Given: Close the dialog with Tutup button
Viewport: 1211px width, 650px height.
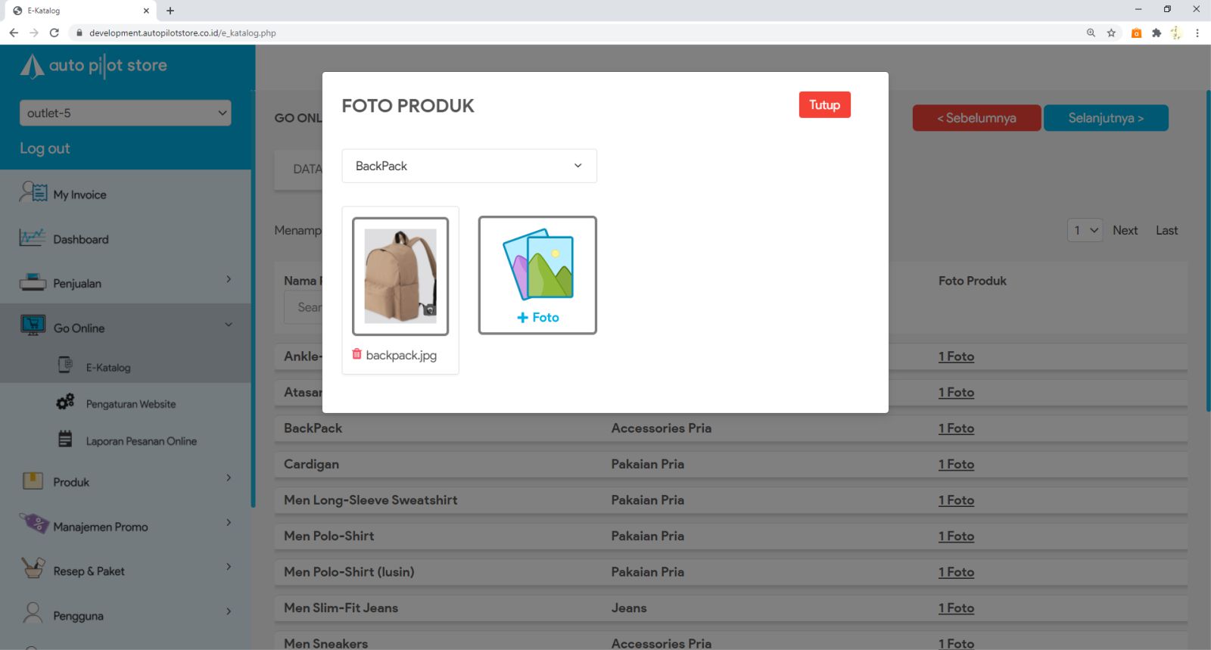Looking at the screenshot, I should tap(824, 105).
